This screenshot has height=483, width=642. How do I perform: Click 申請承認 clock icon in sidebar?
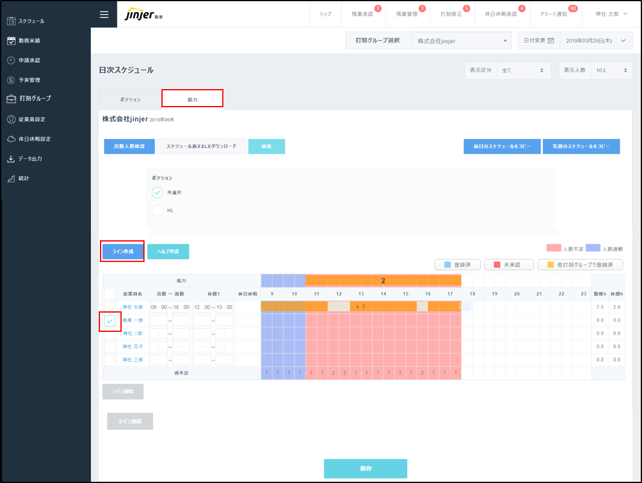11,60
